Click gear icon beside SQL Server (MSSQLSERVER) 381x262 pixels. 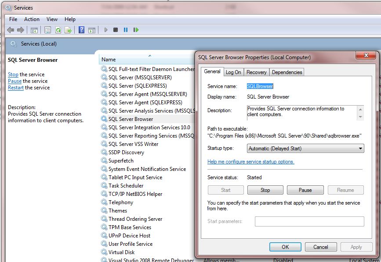click(104, 77)
